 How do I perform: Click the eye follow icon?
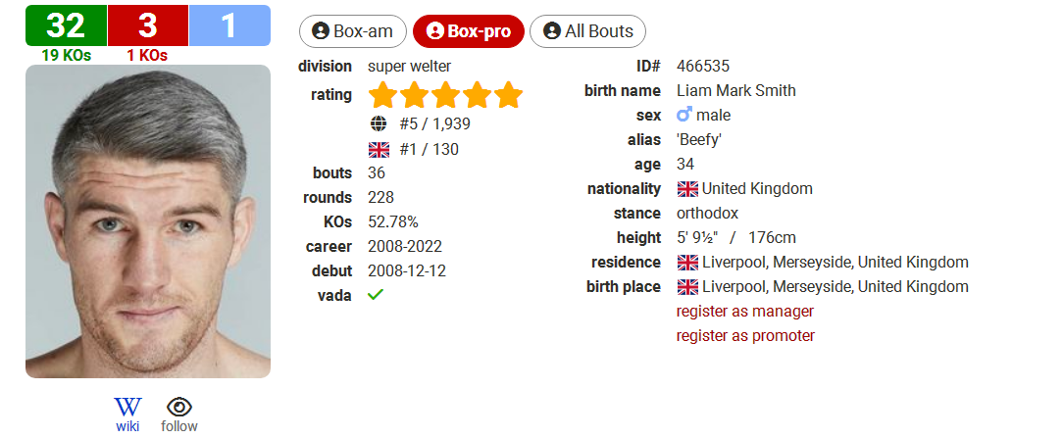[179, 408]
